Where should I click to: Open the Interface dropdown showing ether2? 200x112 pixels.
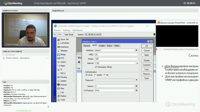[136, 50]
